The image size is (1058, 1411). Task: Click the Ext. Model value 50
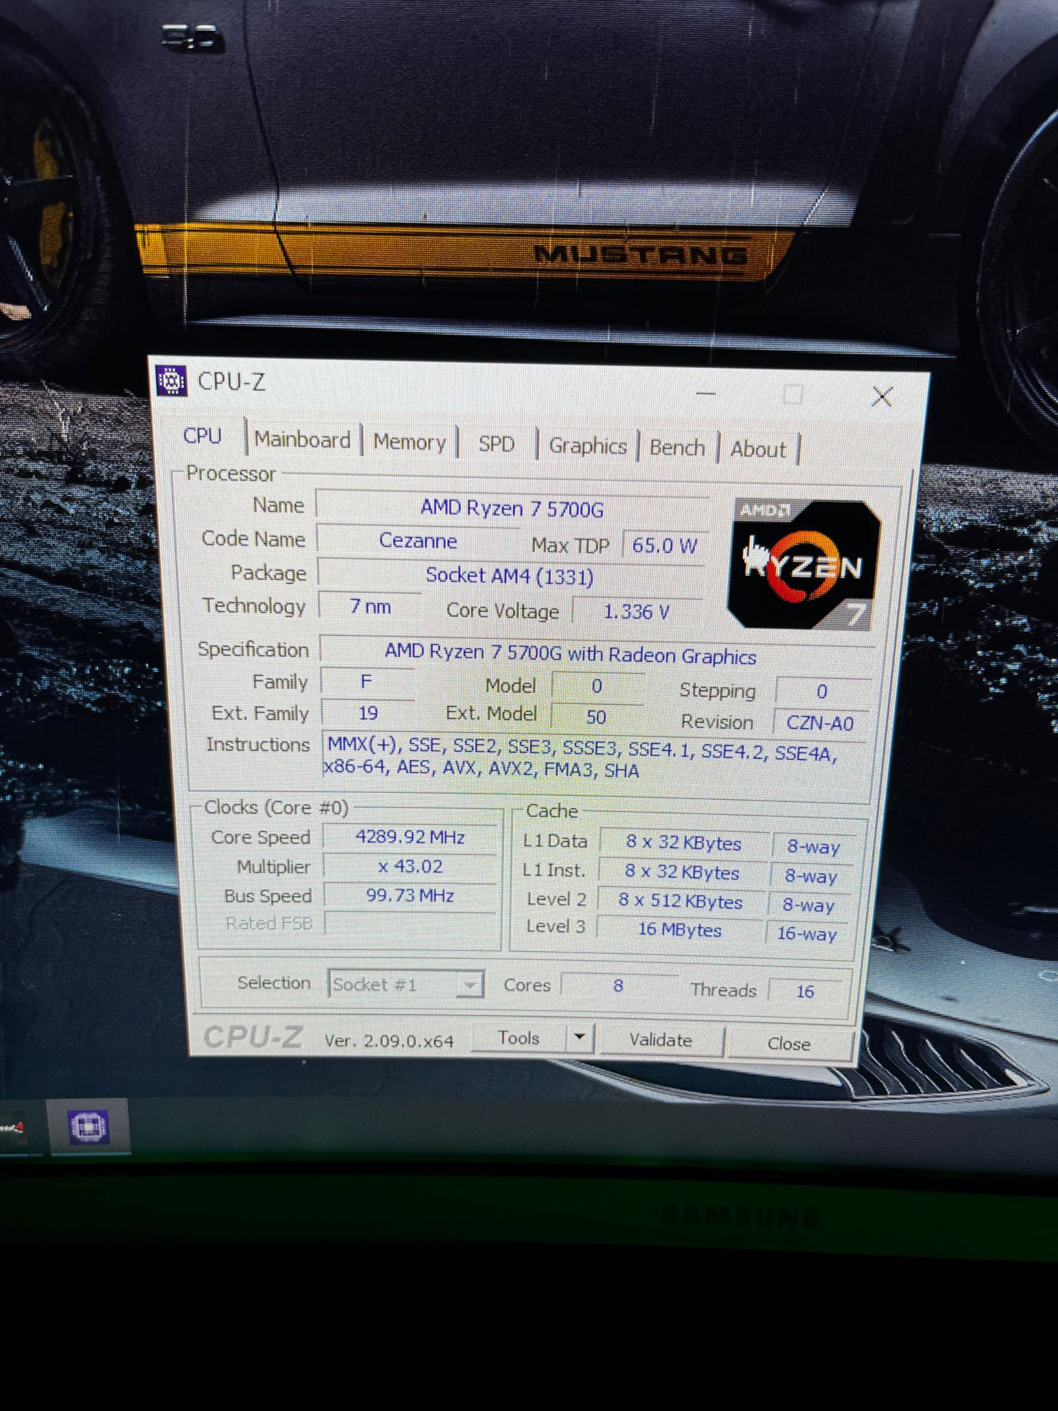pos(597,717)
